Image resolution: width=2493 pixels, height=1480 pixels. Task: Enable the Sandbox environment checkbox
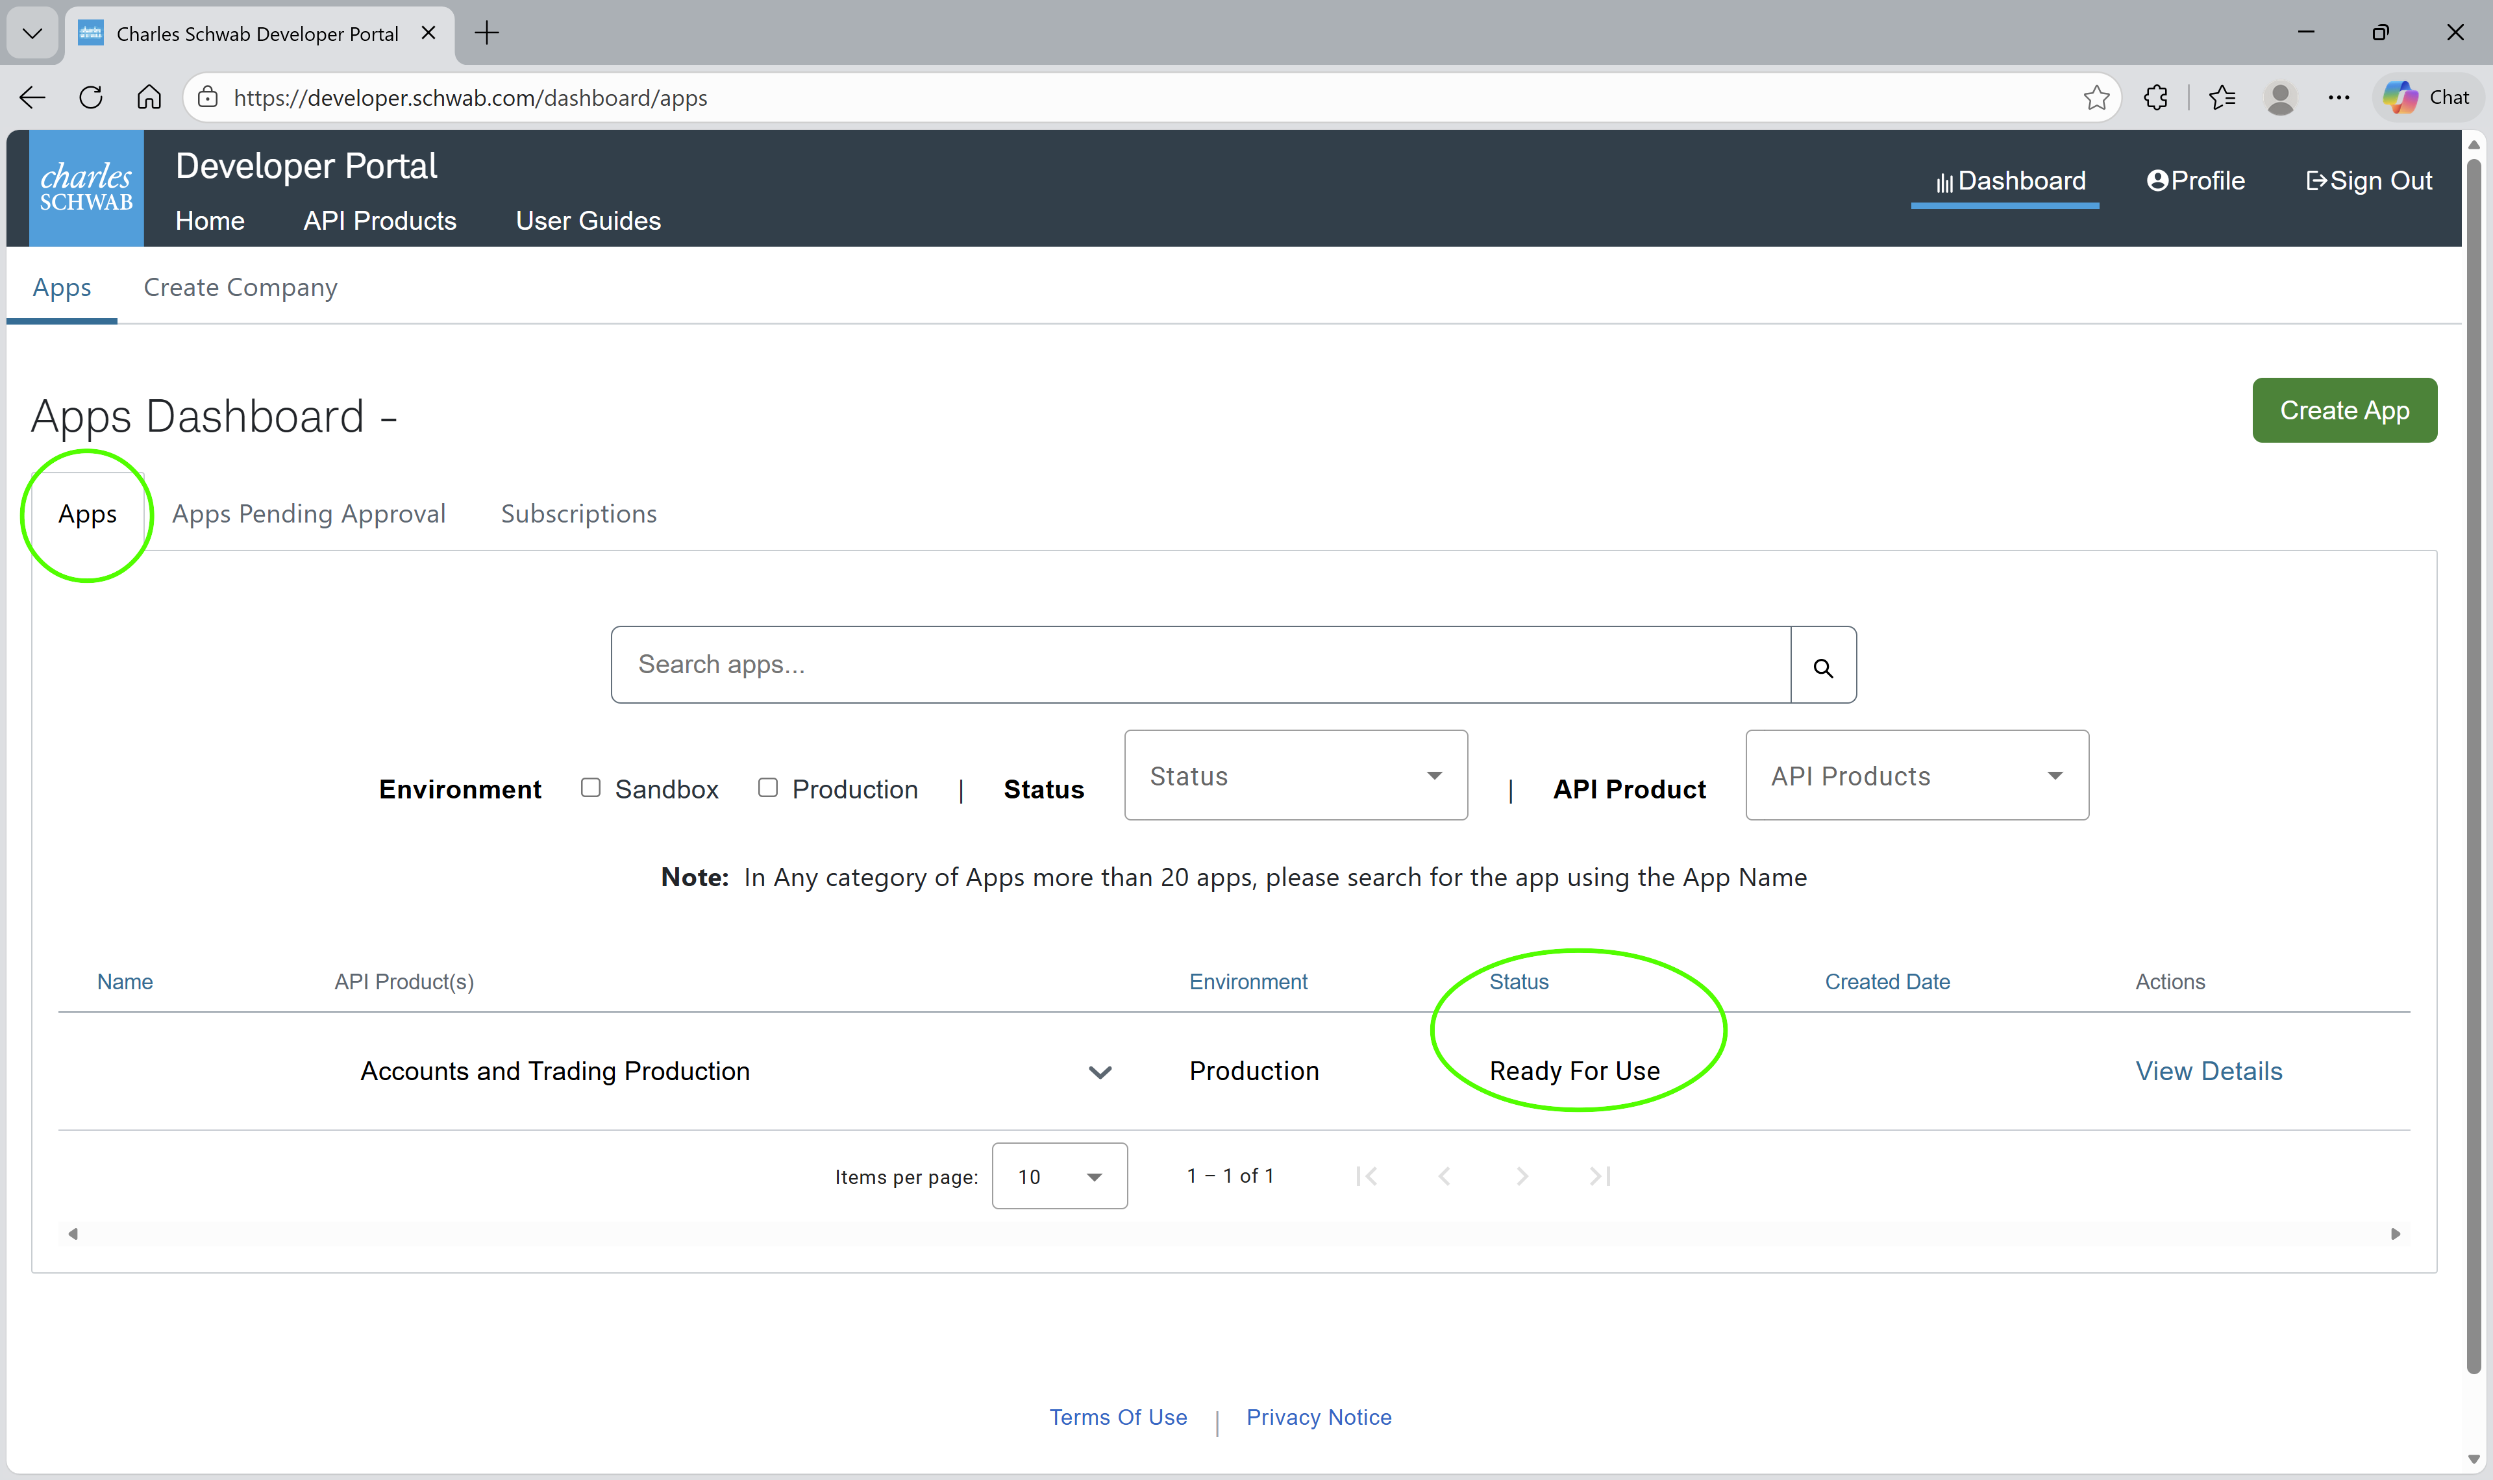pyautogui.click(x=590, y=788)
